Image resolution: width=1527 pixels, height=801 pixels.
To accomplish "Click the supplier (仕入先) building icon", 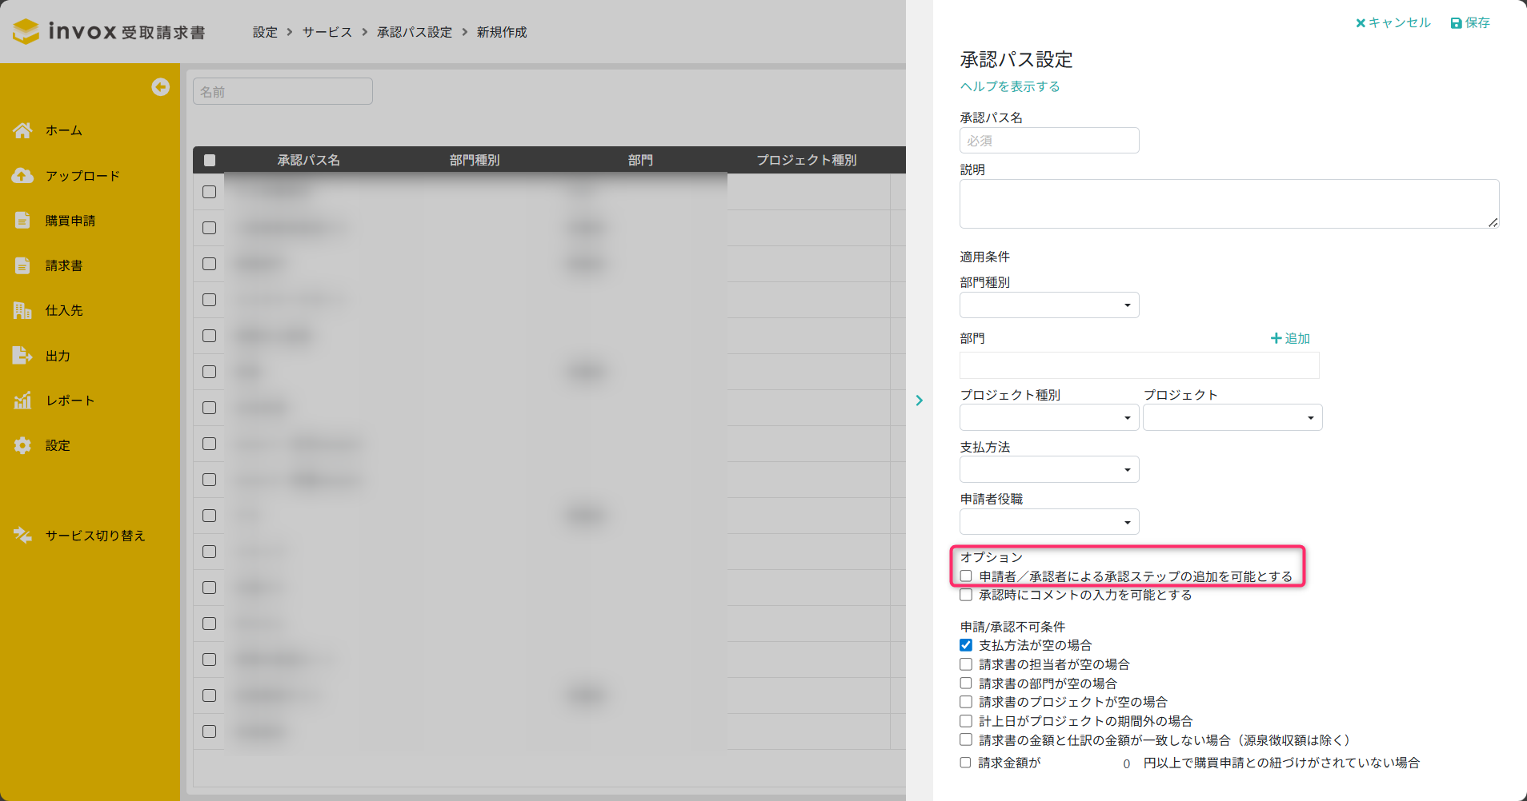I will point(22,310).
